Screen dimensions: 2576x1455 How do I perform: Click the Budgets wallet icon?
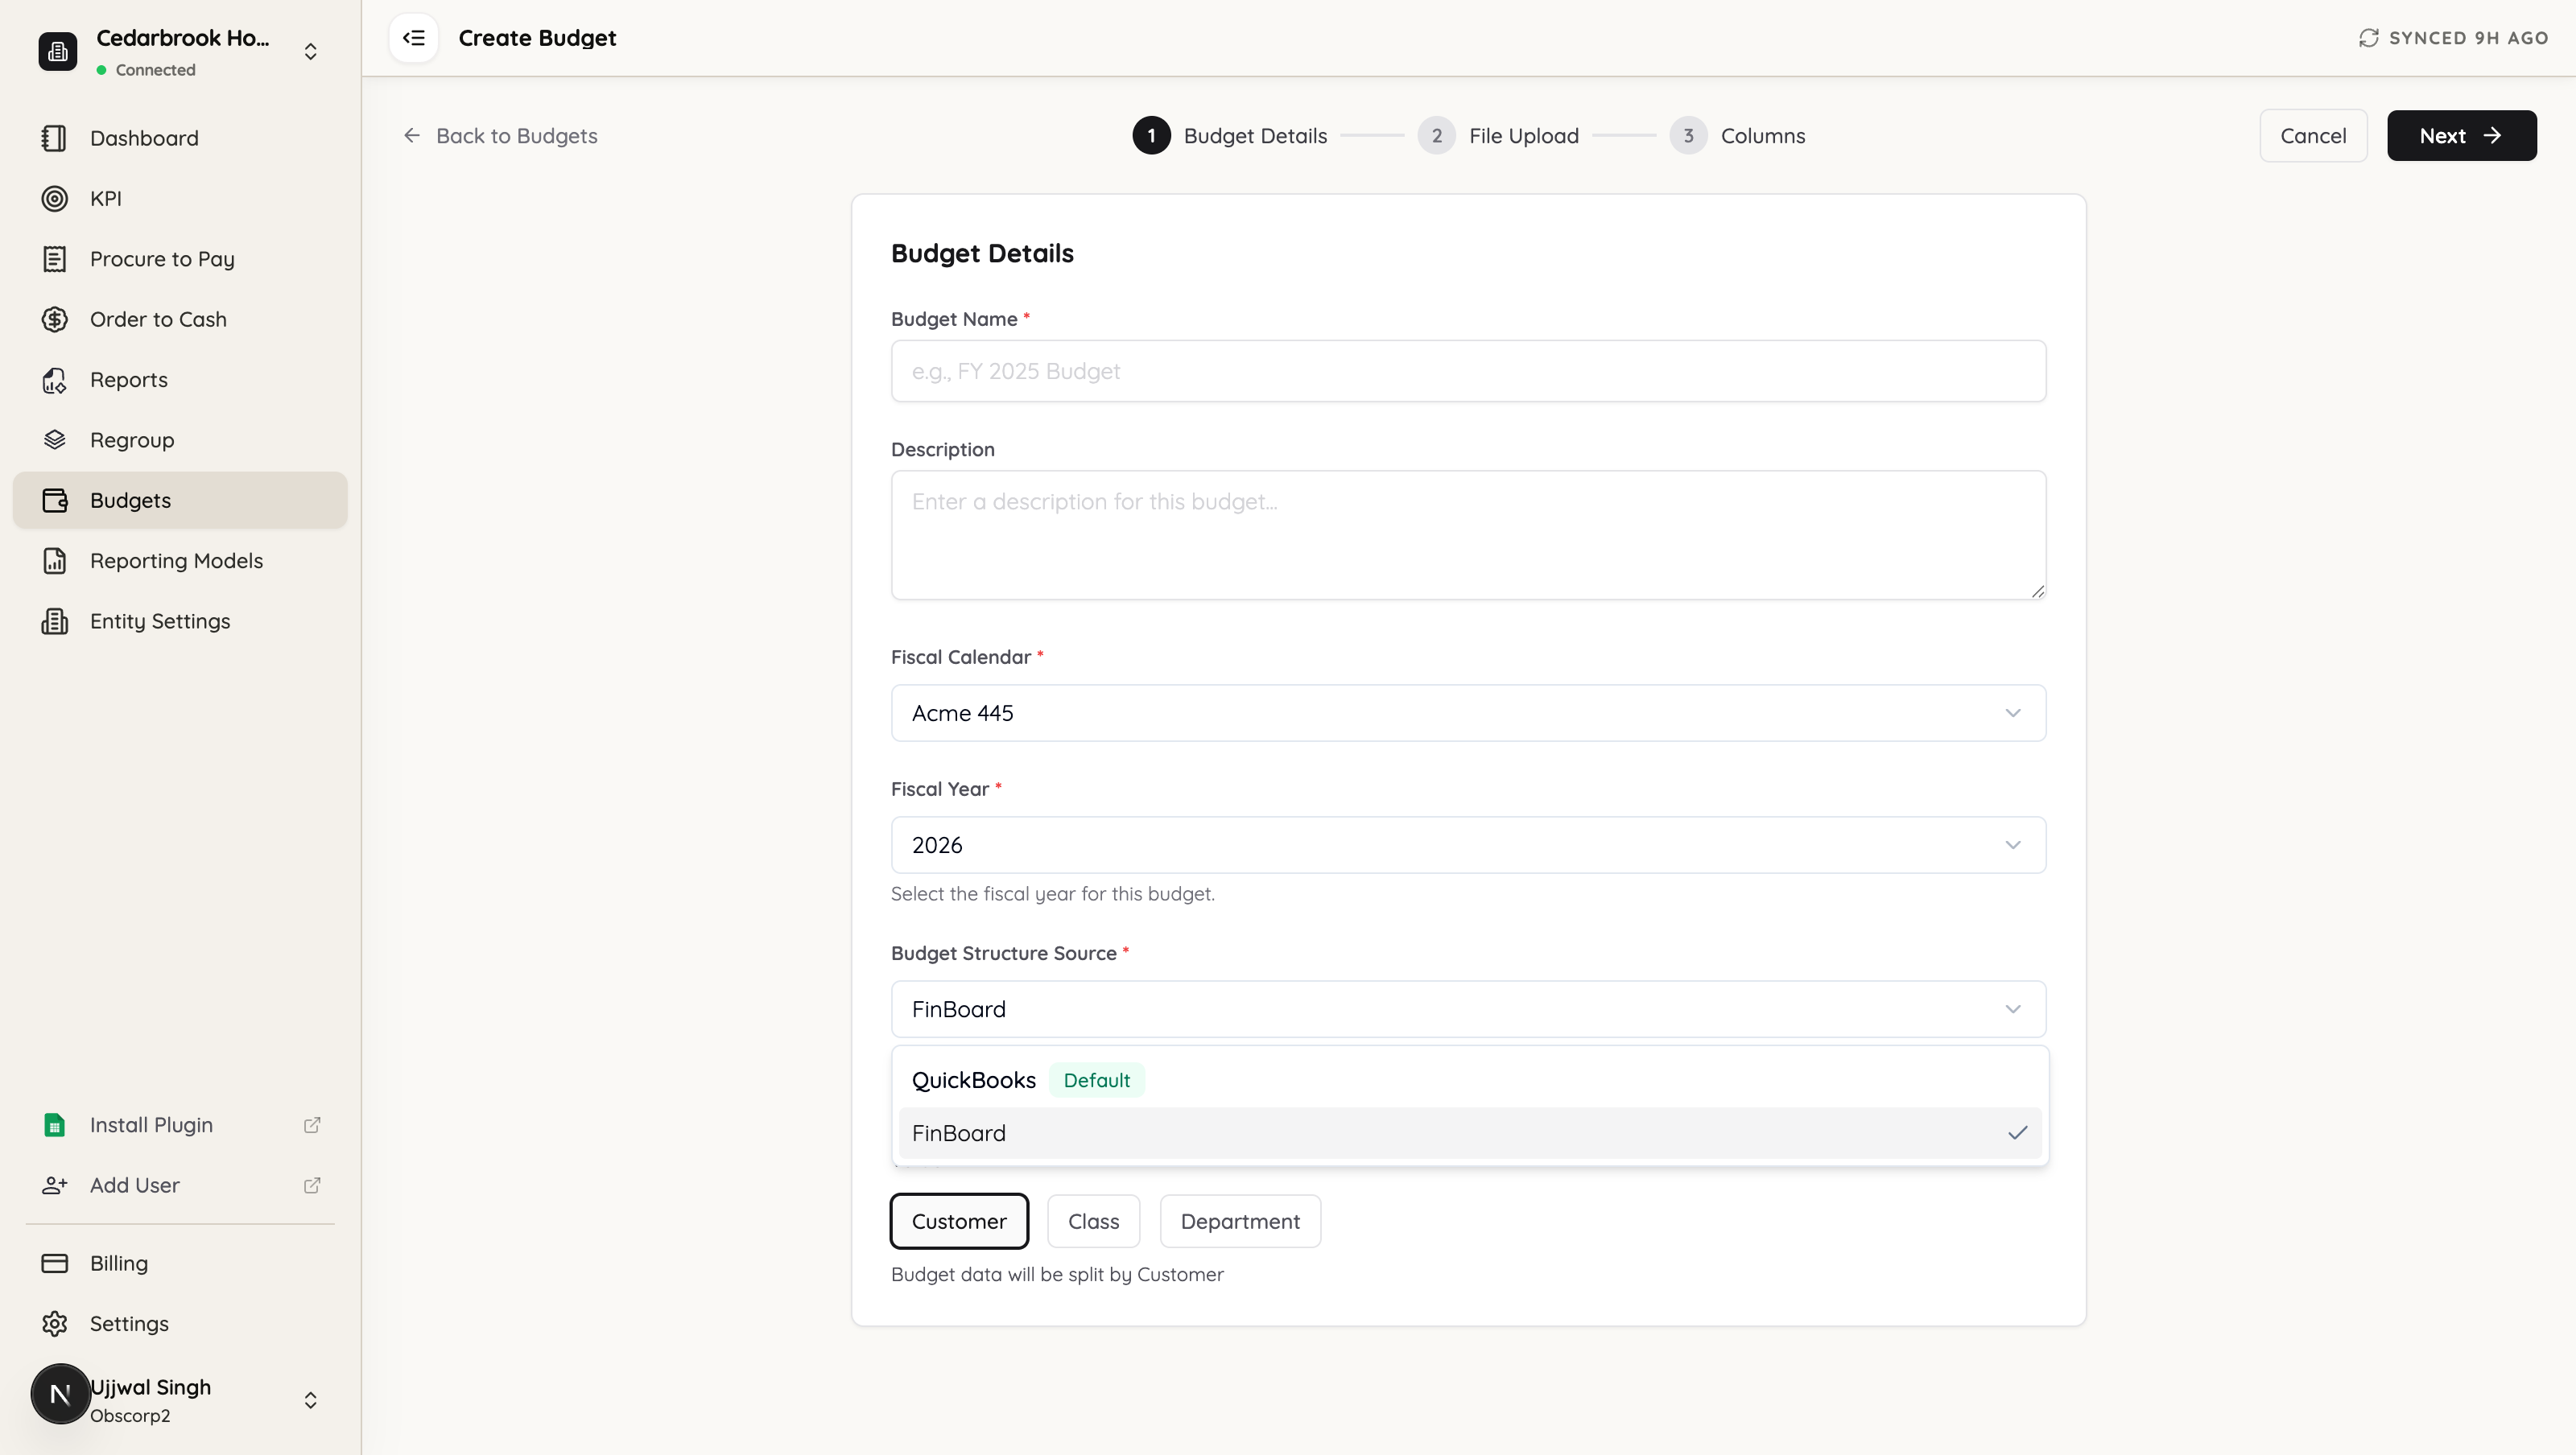point(54,500)
